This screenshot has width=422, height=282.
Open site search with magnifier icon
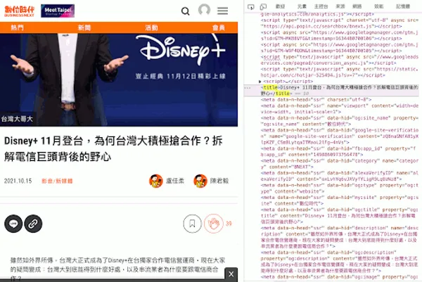point(186,11)
